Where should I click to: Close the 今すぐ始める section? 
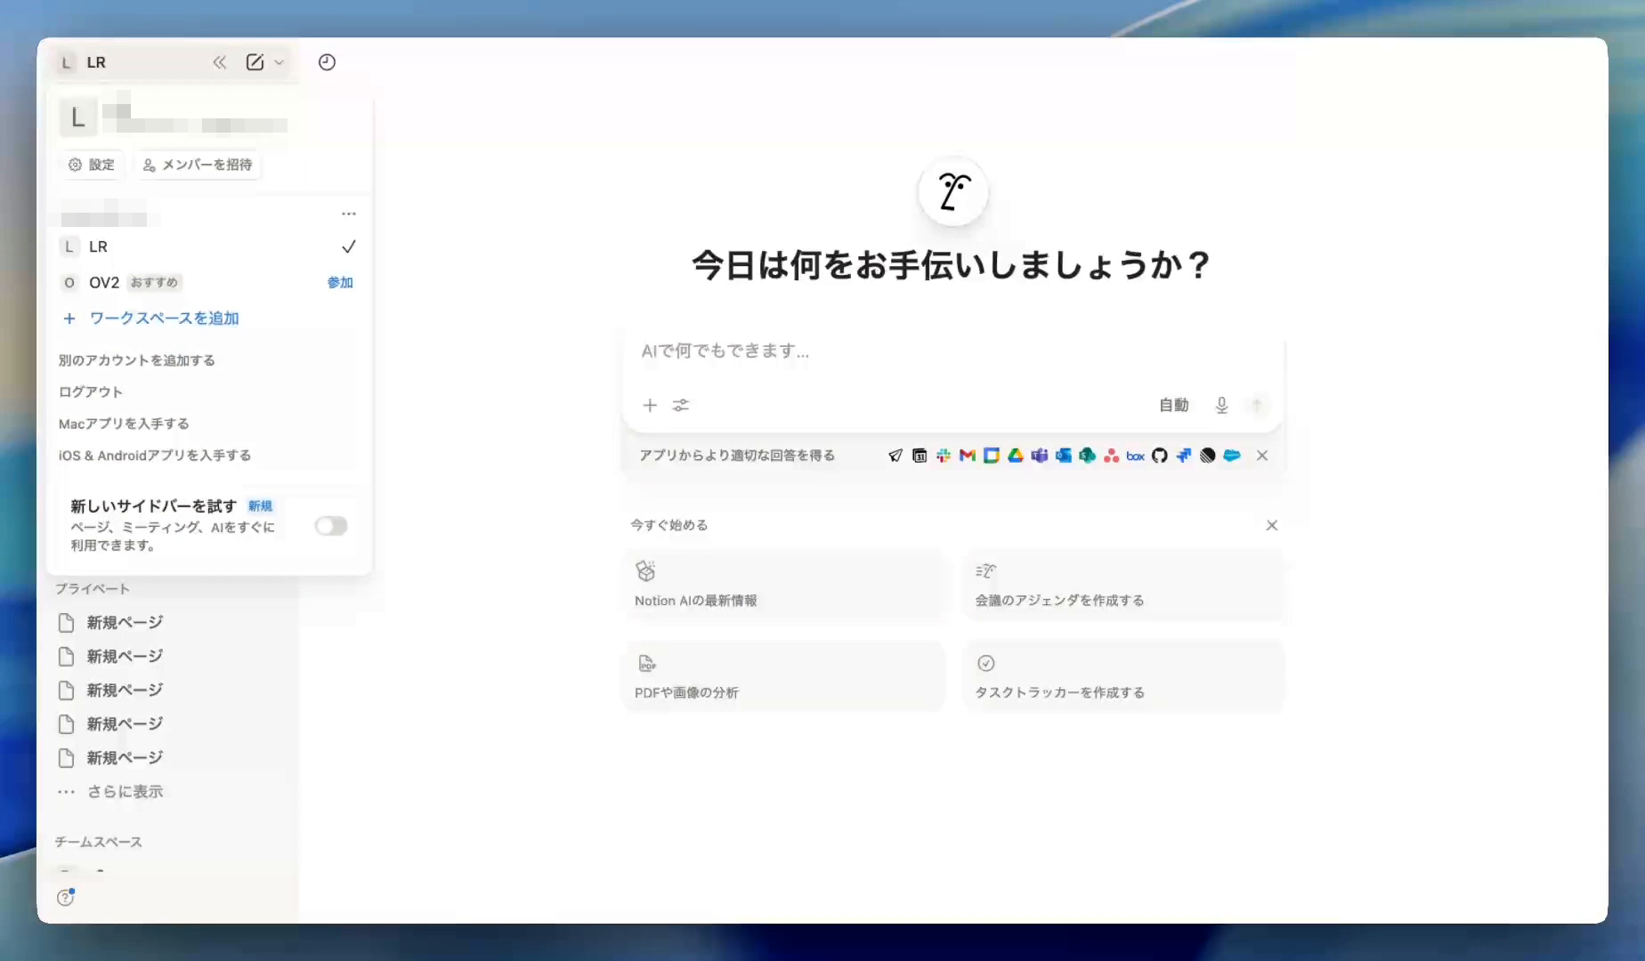1272,525
